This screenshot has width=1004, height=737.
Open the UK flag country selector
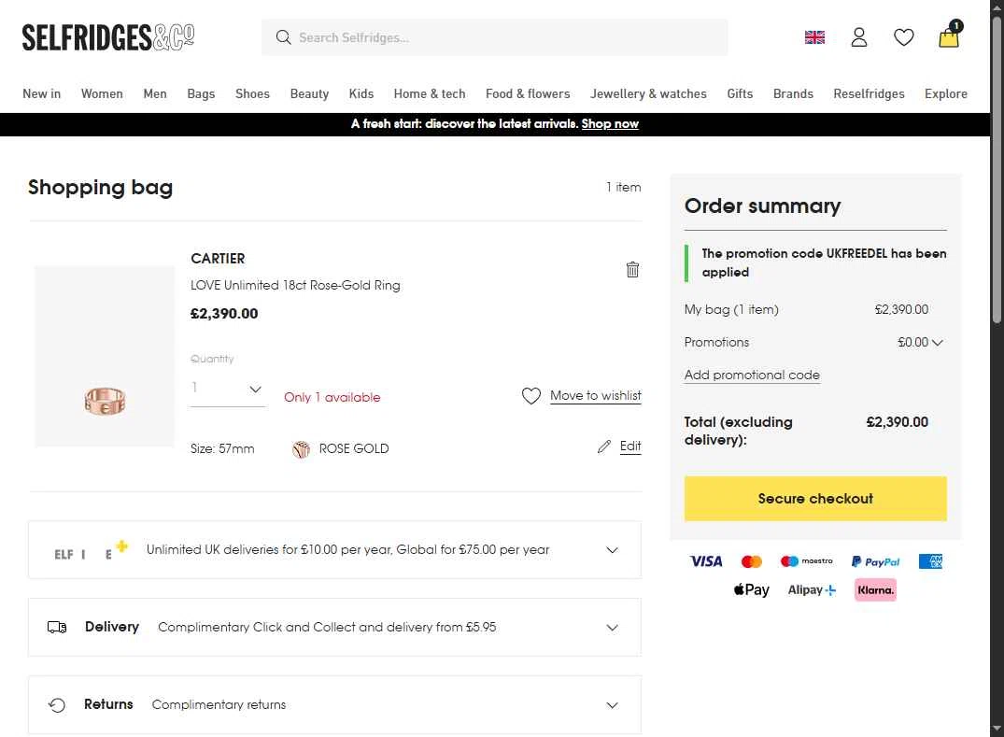pos(814,37)
